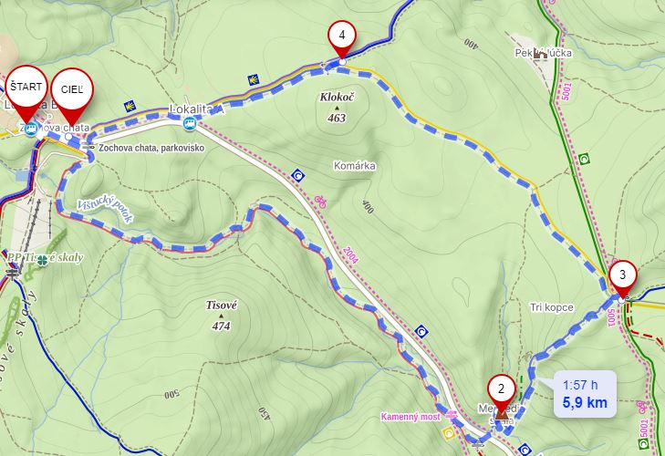The image size is (665, 456).
Task: Select waypoint marker number 2
Action: pyautogui.click(x=502, y=393)
